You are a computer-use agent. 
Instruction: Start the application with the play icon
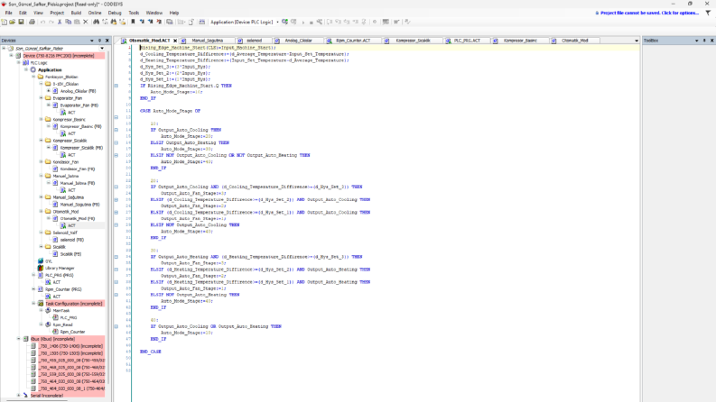pyautogui.click(x=302, y=22)
